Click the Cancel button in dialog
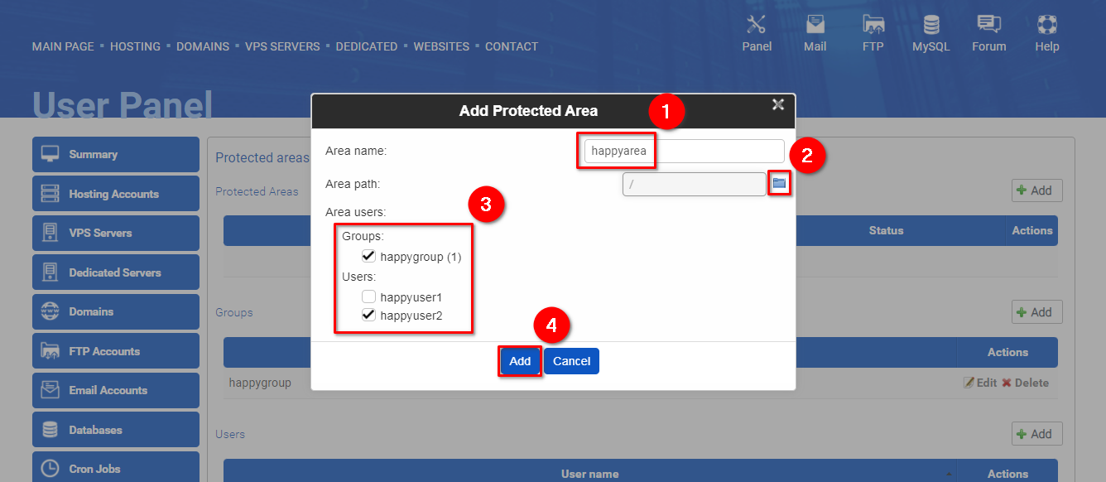The image size is (1106, 482). 571,361
